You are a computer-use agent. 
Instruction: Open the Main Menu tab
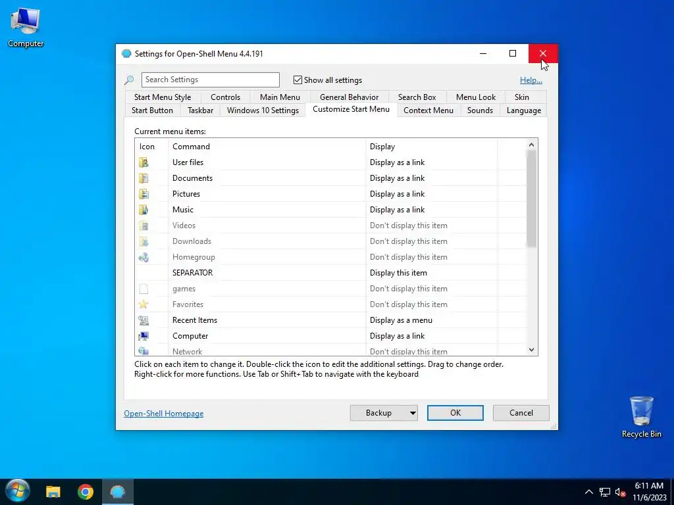280,97
